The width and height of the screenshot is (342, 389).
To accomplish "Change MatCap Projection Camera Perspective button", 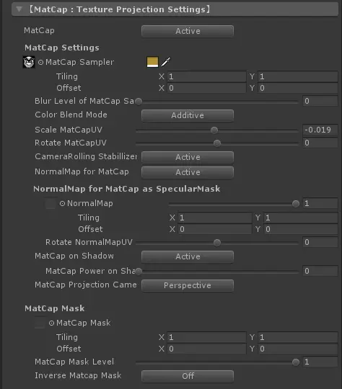I will coord(188,285).
